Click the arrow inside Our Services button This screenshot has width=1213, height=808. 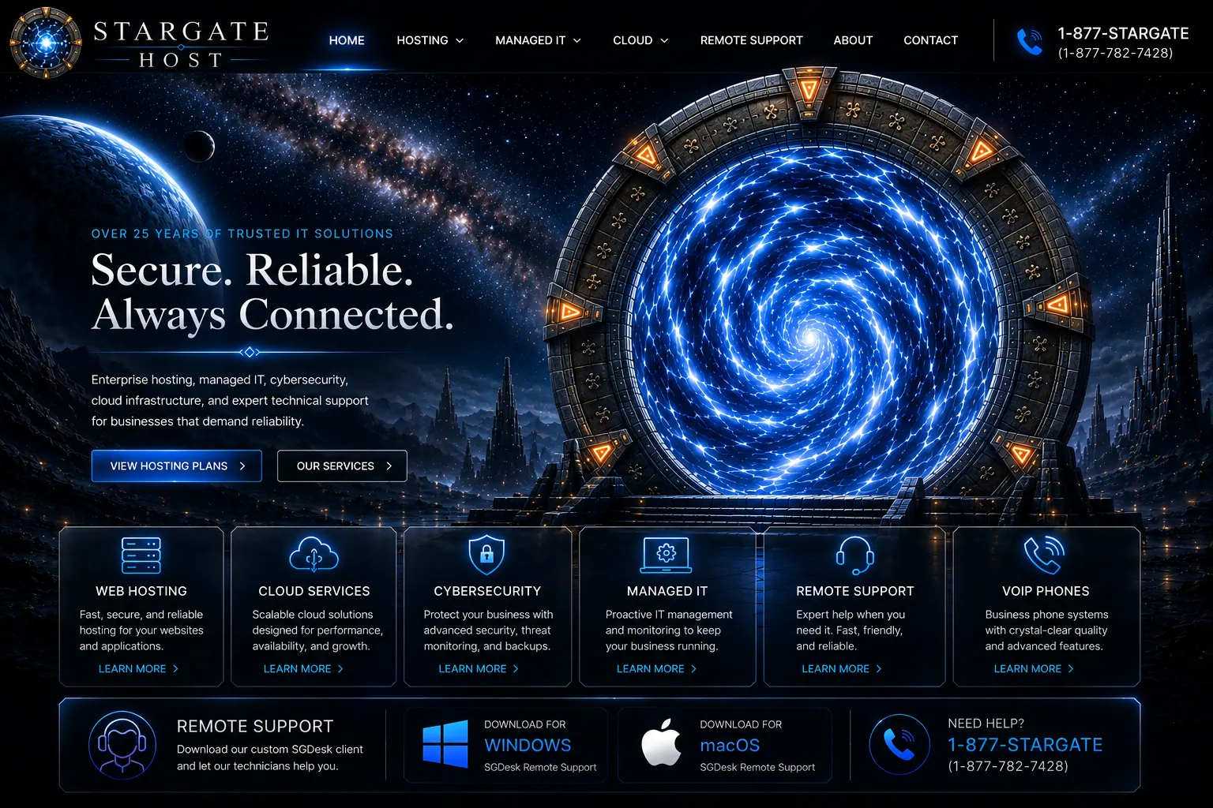pyautogui.click(x=389, y=466)
